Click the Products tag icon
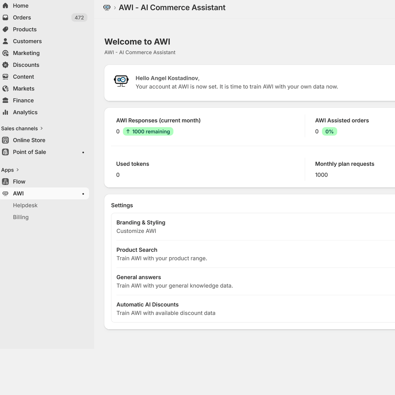This screenshot has width=395, height=395. tap(5, 29)
